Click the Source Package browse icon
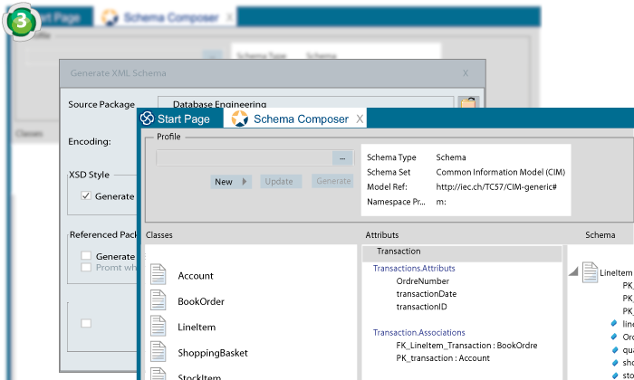634x380 pixels. pyautogui.click(x=467, y=104)
